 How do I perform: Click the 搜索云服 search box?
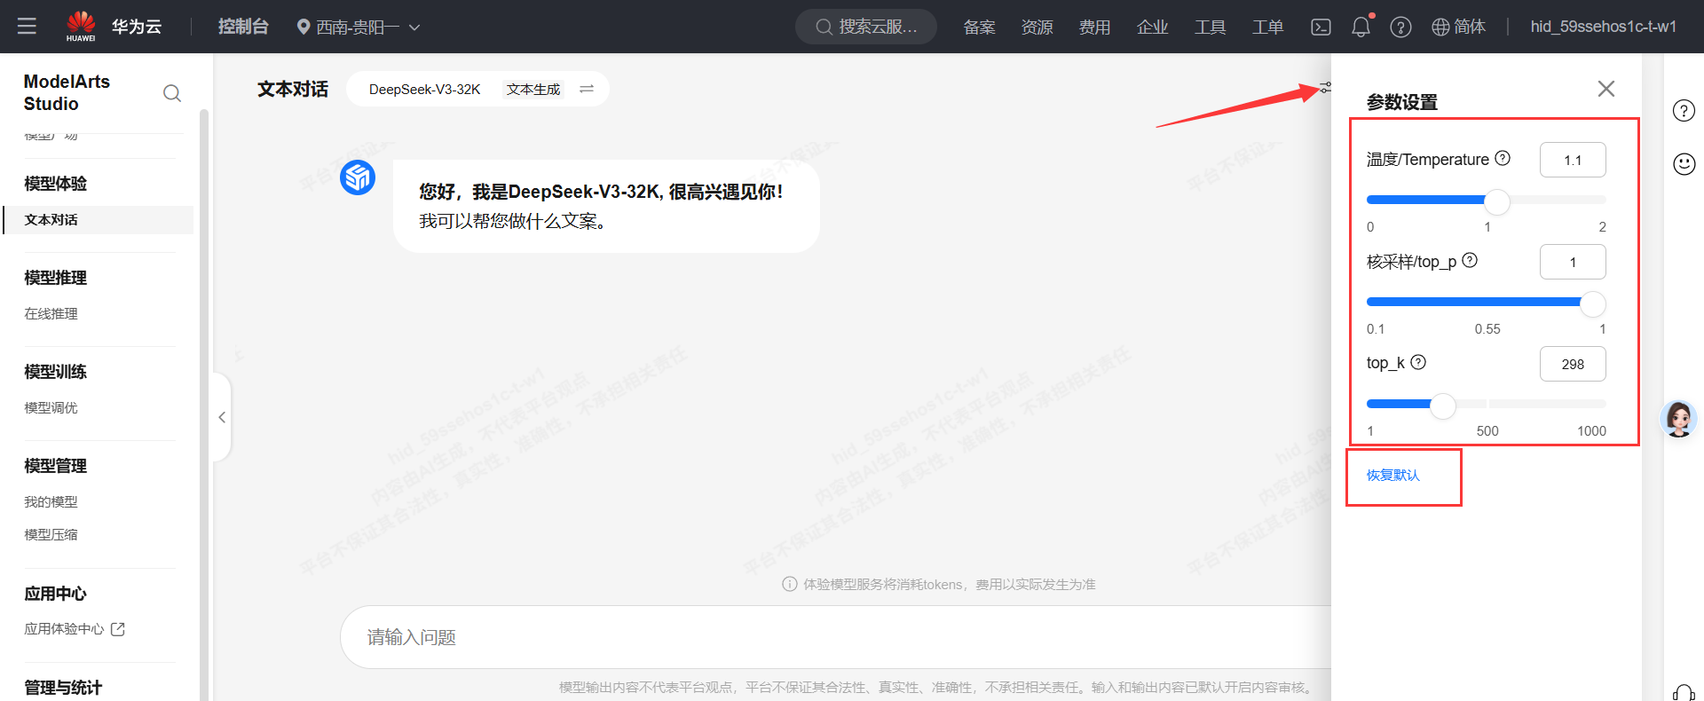[x=866, y=27]
